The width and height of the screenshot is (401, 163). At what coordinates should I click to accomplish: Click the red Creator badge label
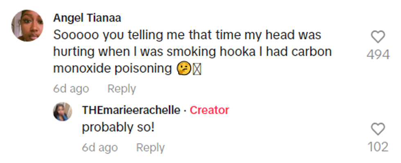[209, 110]
